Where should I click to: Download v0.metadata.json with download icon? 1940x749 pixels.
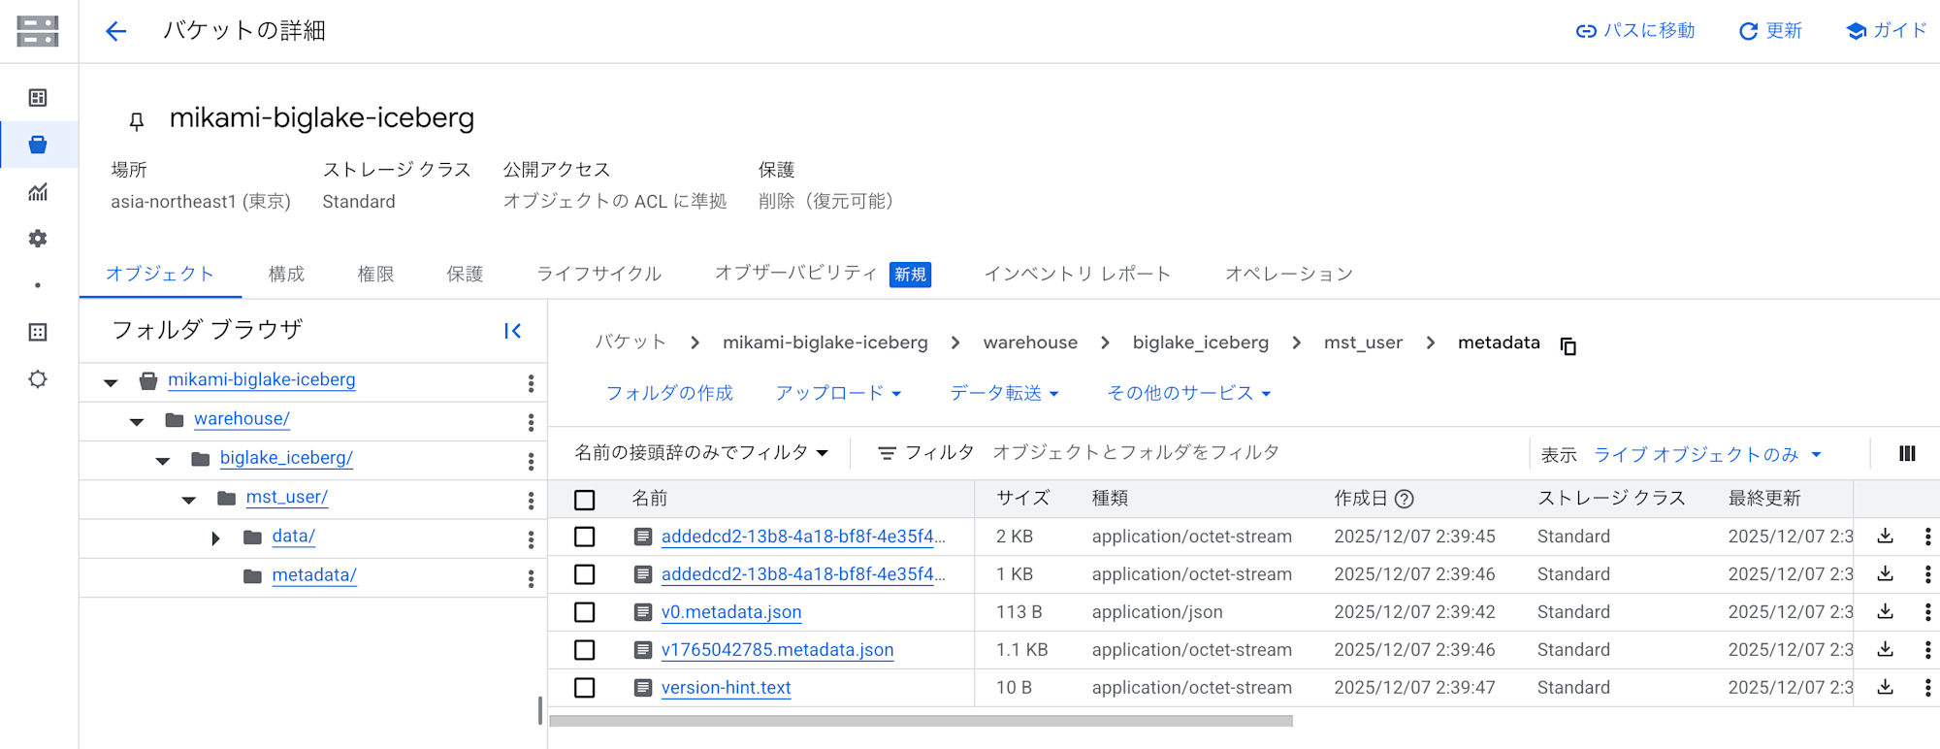(x=1886, y=611)
